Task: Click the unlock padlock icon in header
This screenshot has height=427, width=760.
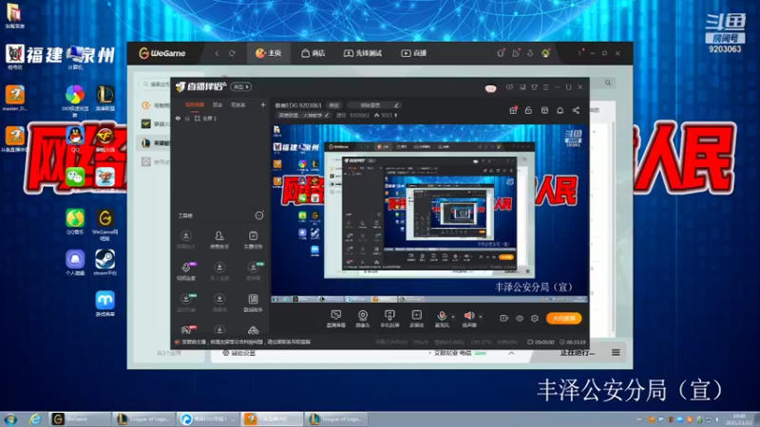Action: [x=528, y=110]
